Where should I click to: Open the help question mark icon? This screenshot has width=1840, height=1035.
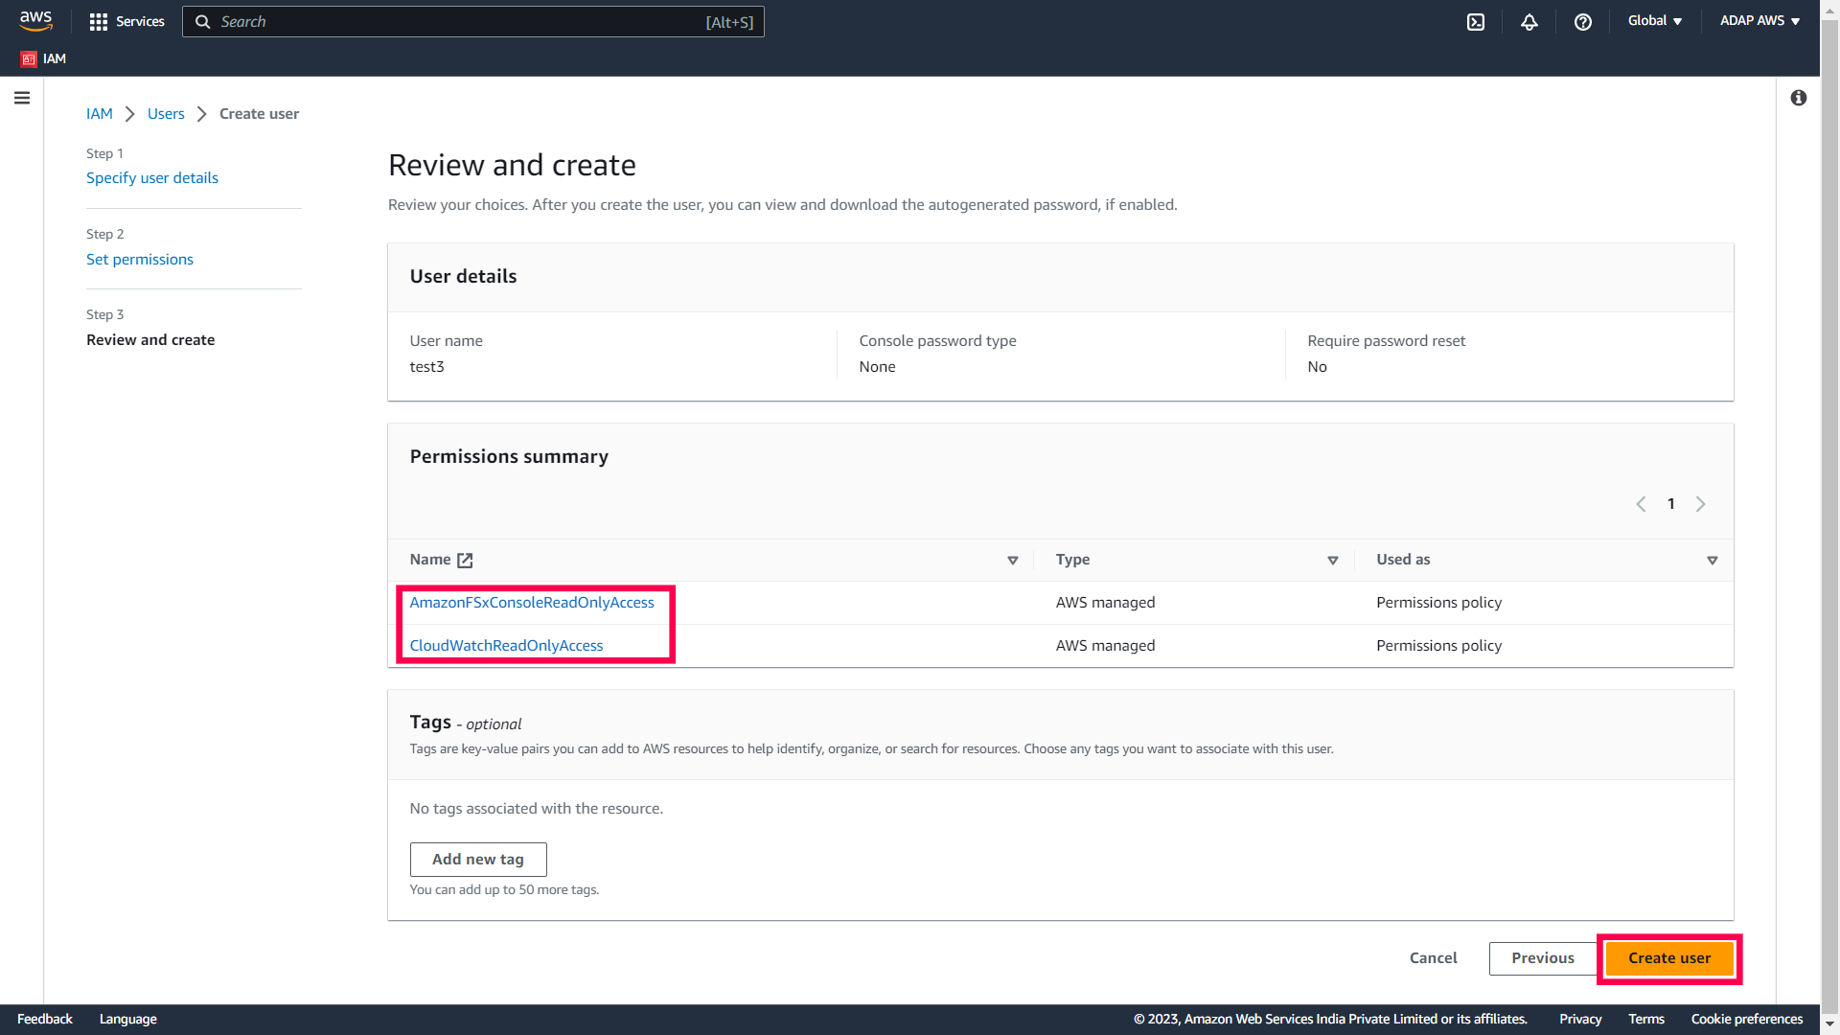click(1583, 21)
